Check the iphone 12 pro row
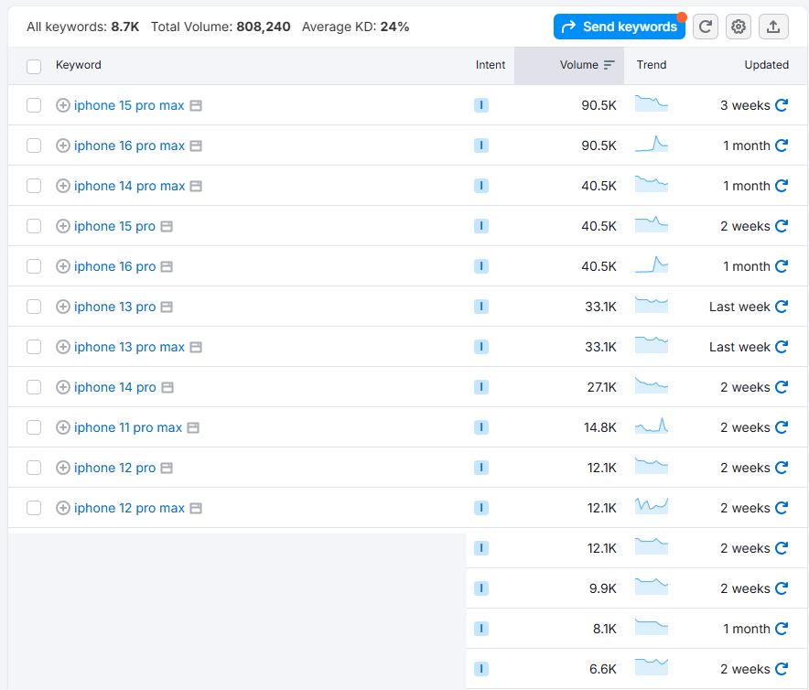This screenshot has height=690, width=809. point(34,468)
